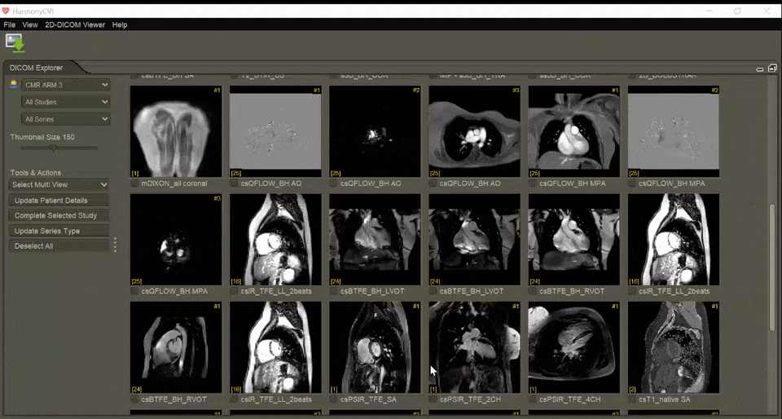Minimize the DICOM Explorer panel
The width and height of the screenshot is (782, 419).
pos(759,68)
